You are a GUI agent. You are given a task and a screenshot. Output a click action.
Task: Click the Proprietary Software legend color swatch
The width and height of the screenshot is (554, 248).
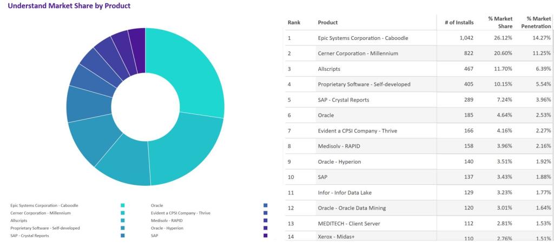coord(123,228)
